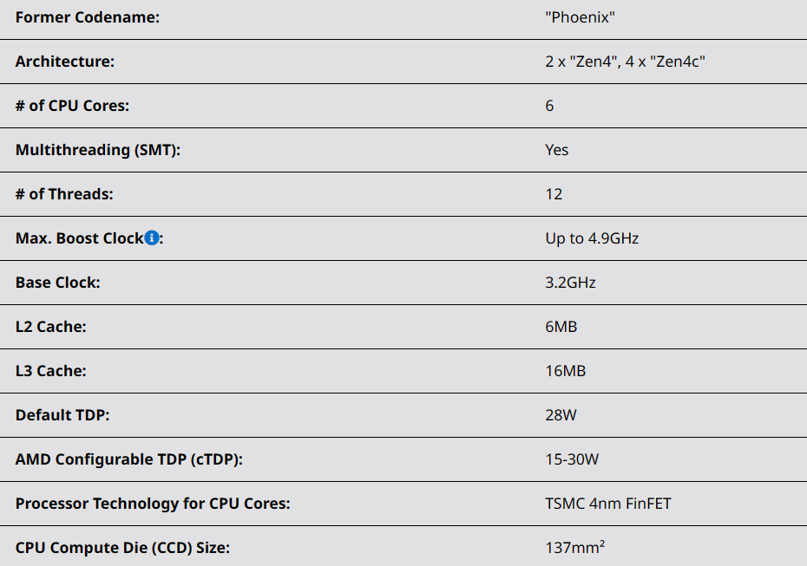Click the L2 Cache label
Viewport: 807px width, 566px height.
pos(51,327)
